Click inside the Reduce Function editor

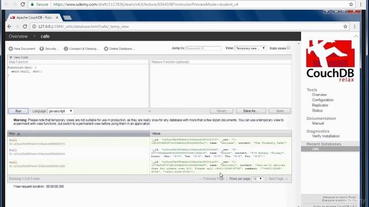[221, 86]
